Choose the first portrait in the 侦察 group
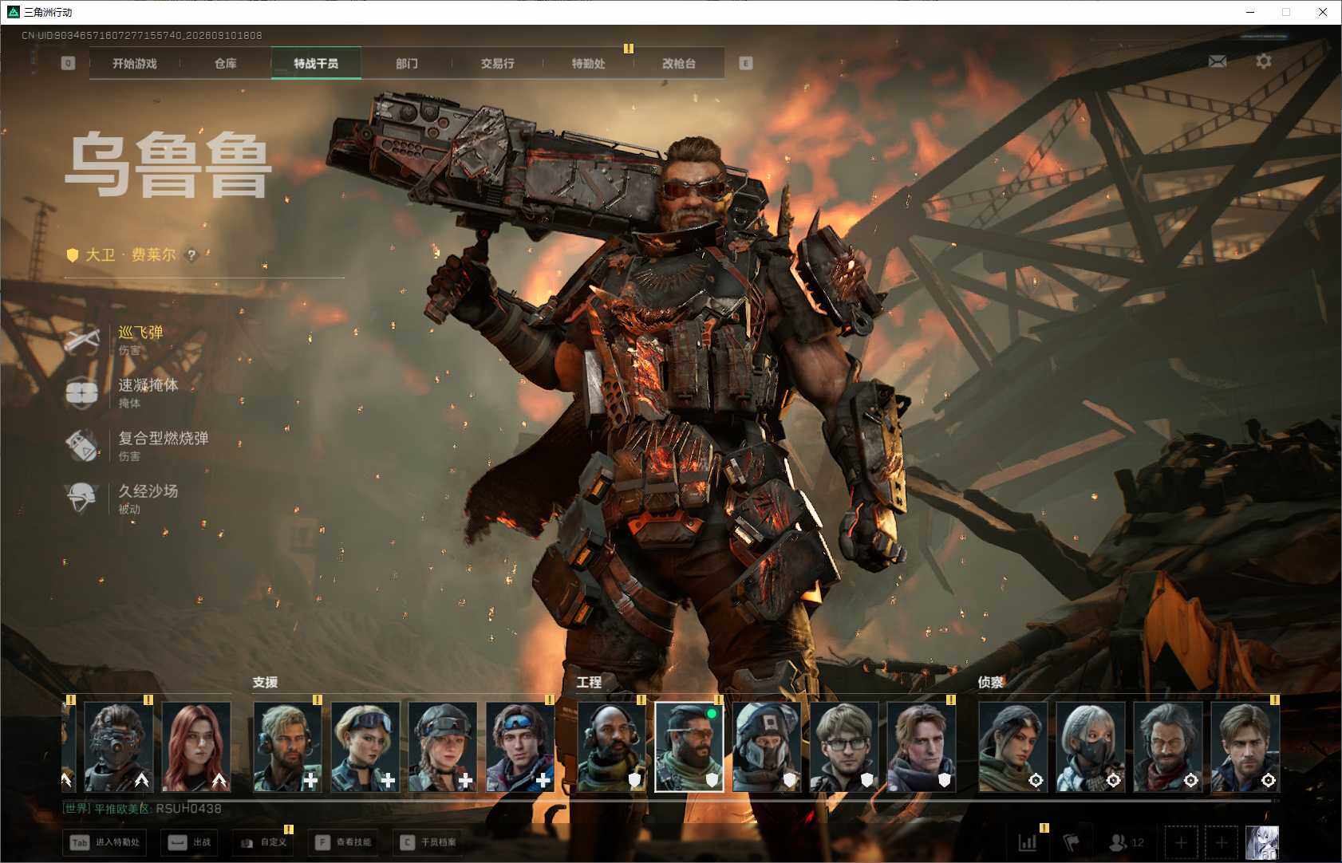 pyautogui.click(x=1013, y=747)
